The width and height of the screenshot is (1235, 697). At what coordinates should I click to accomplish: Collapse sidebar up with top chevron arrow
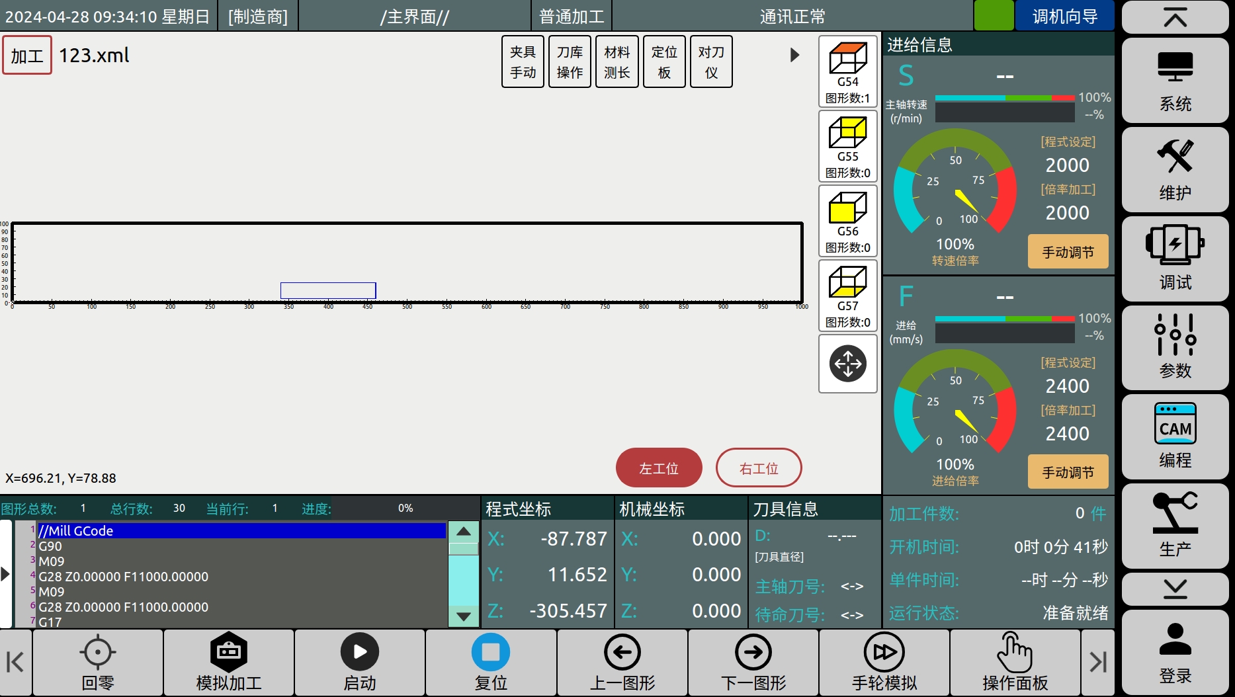(1175, 18)
